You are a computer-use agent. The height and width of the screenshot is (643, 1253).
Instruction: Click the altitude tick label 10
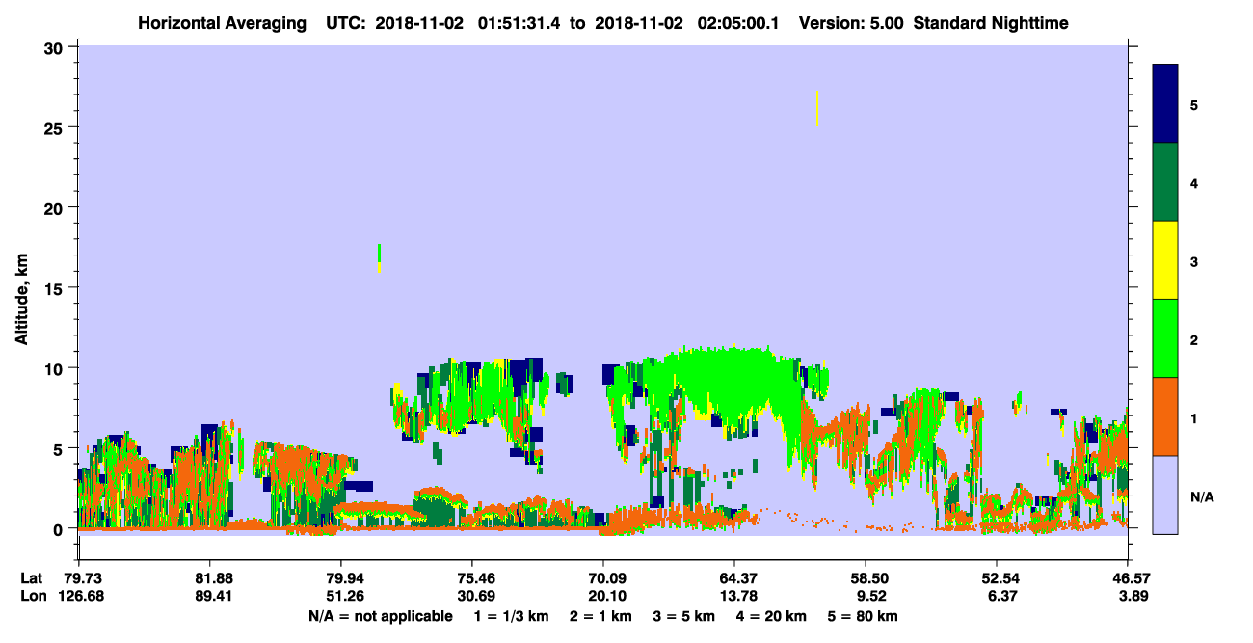(x=55, y=368)
